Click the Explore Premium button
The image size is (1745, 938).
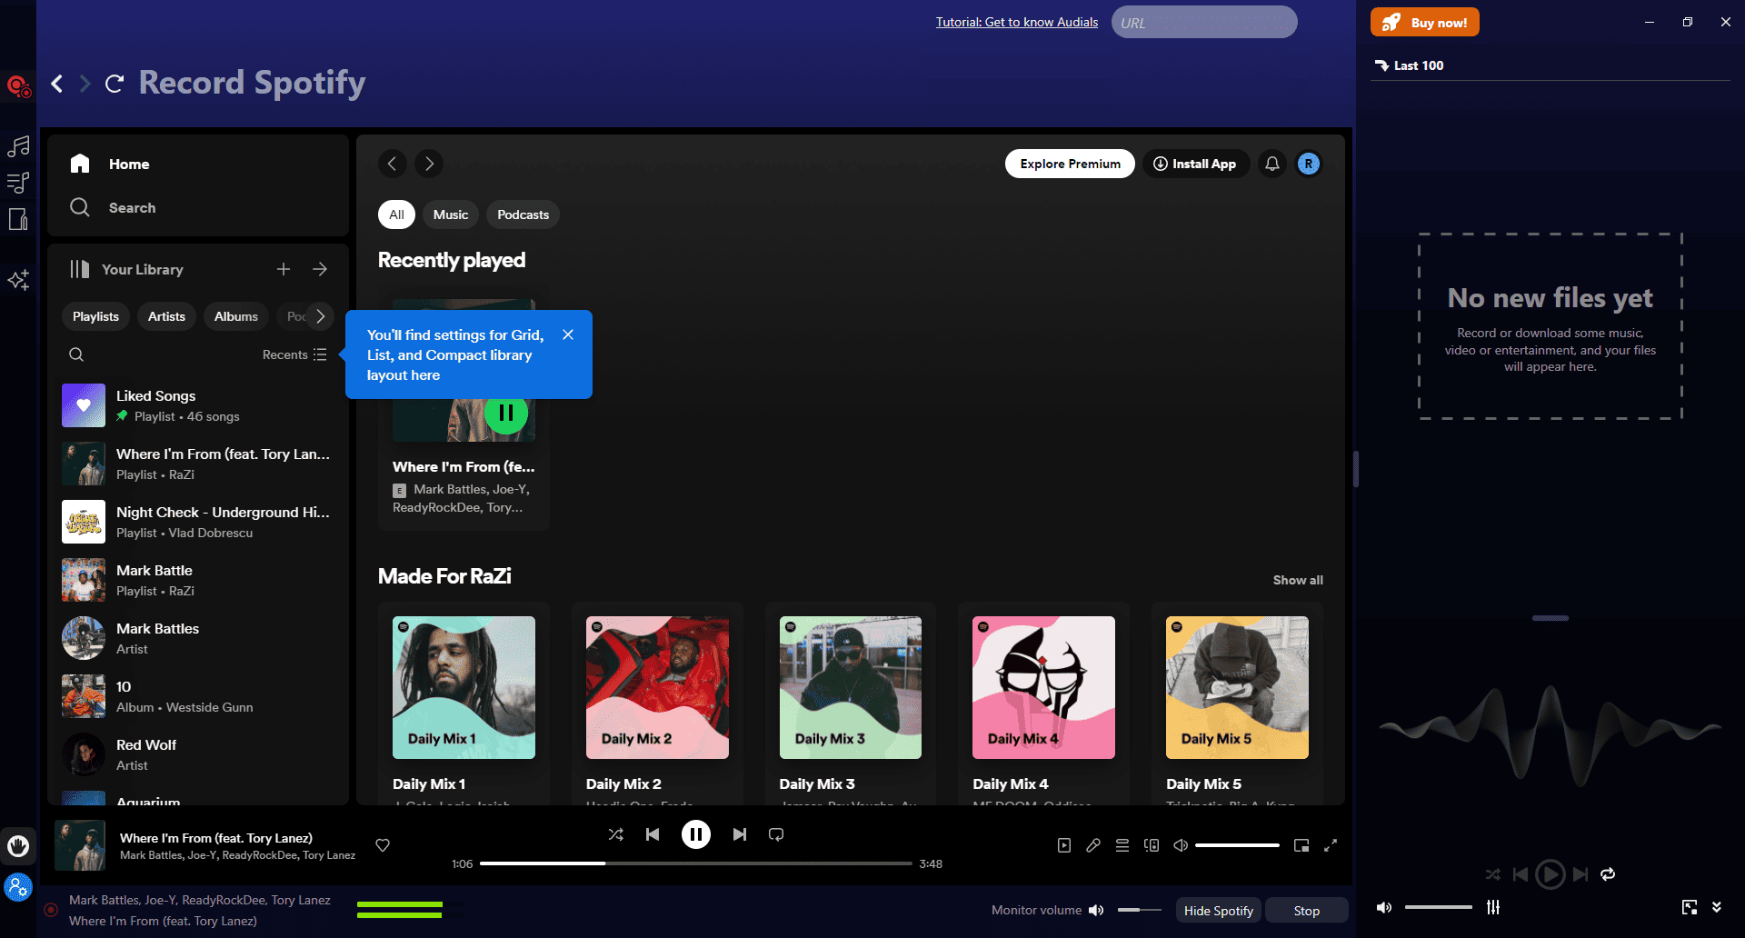1070,164
